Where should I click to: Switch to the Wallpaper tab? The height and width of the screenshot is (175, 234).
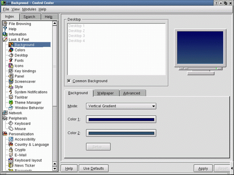105,93
